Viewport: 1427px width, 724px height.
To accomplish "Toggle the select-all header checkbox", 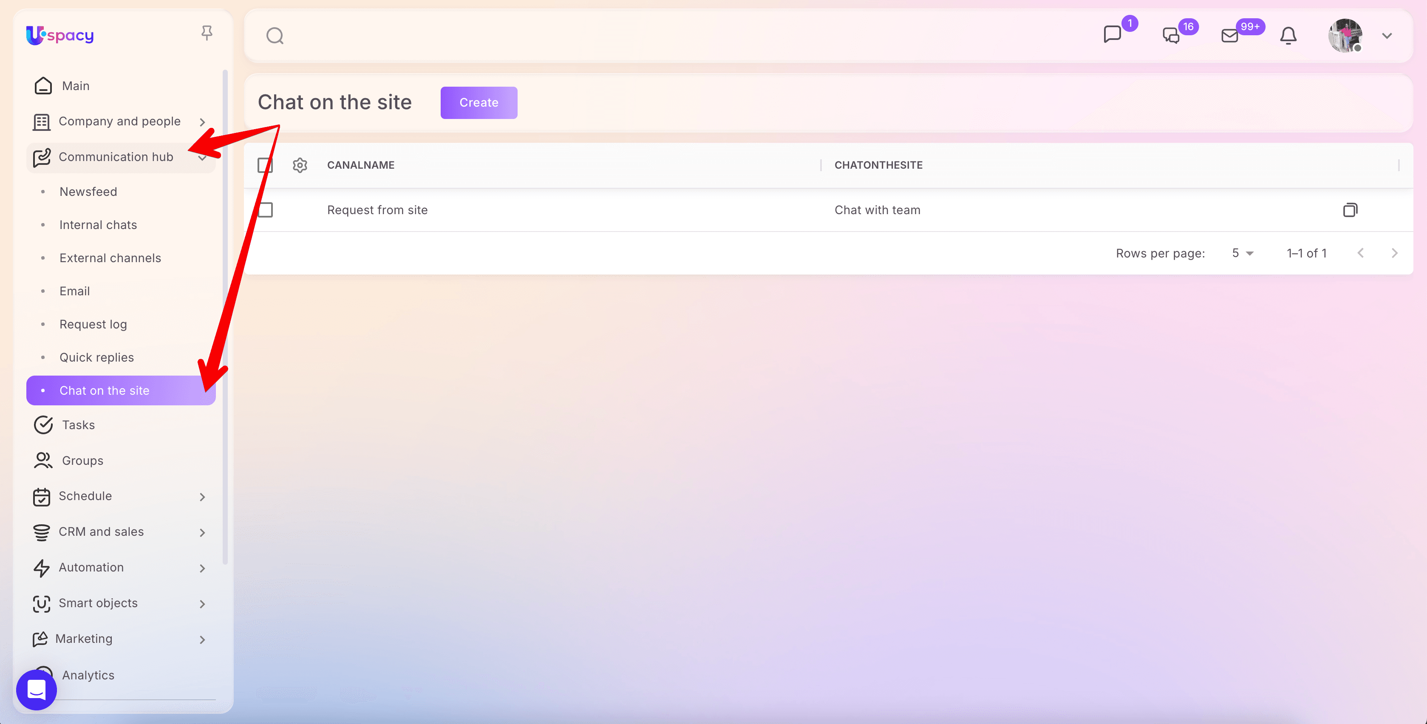I will [x=265, y=165].
